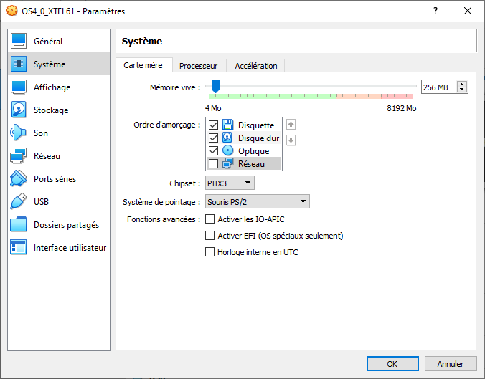Click the Annuler button
Image resolution: width=485 pixels, height=379 pixels.
451,364
